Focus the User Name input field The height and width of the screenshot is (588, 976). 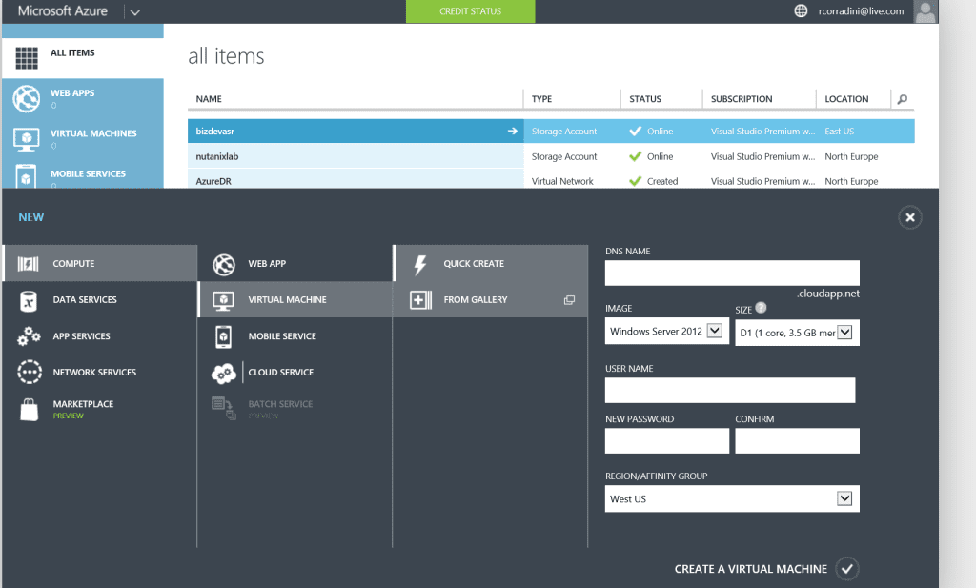(730, 390)
